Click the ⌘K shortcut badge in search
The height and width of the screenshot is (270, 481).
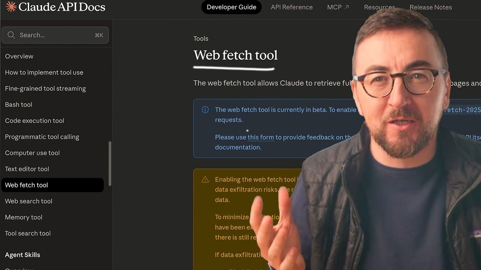click(99, 35)
